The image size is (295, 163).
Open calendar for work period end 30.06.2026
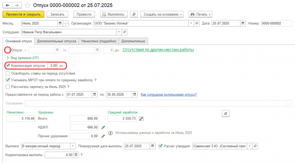click(135, 94)
